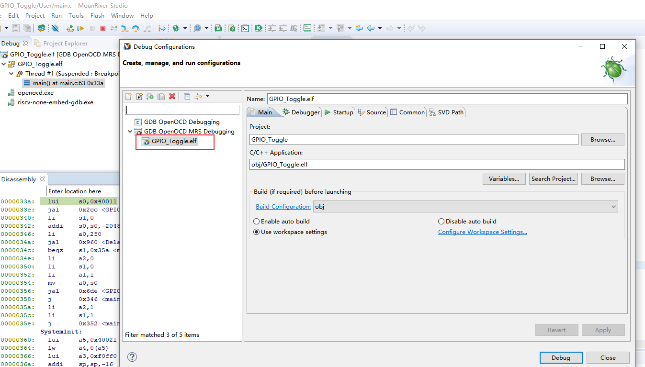Click Skip All Breakpoints toolbar icon
The height and width of the screenshot is (367, 645).
pyautogui.click(x=55, y=28)
